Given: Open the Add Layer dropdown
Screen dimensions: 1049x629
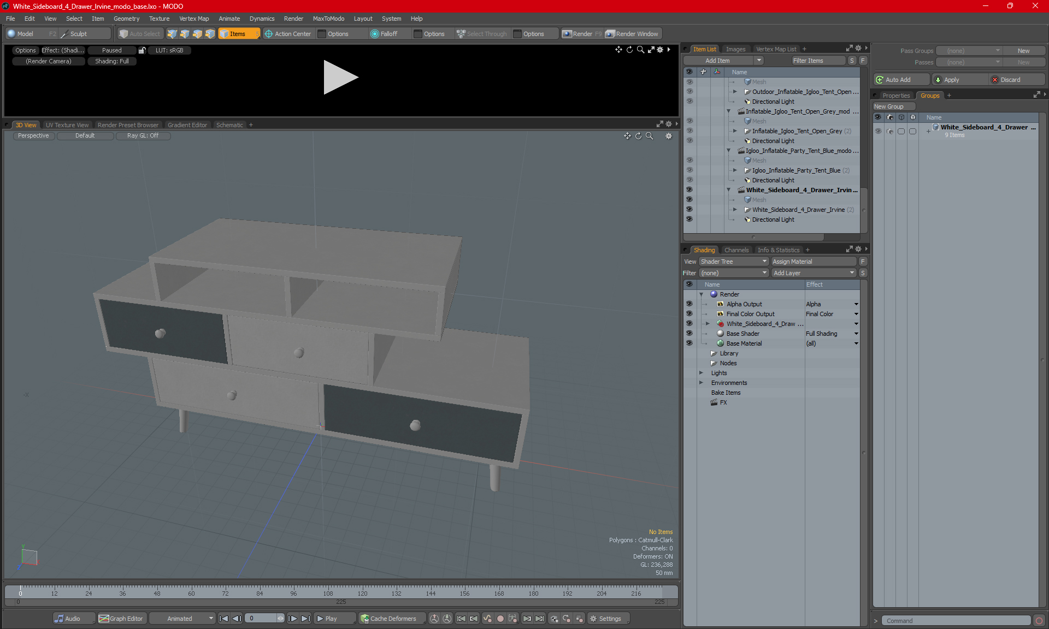Looking at the screenshot, I should (814, 273).
